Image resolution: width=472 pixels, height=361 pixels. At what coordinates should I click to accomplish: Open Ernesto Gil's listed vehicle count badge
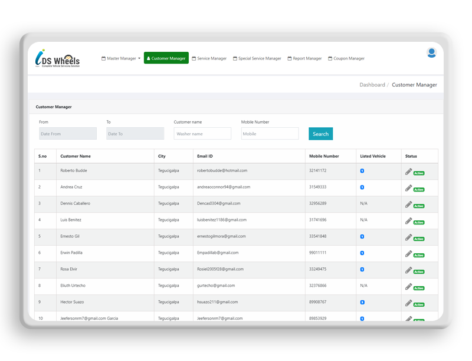[362, 237]
